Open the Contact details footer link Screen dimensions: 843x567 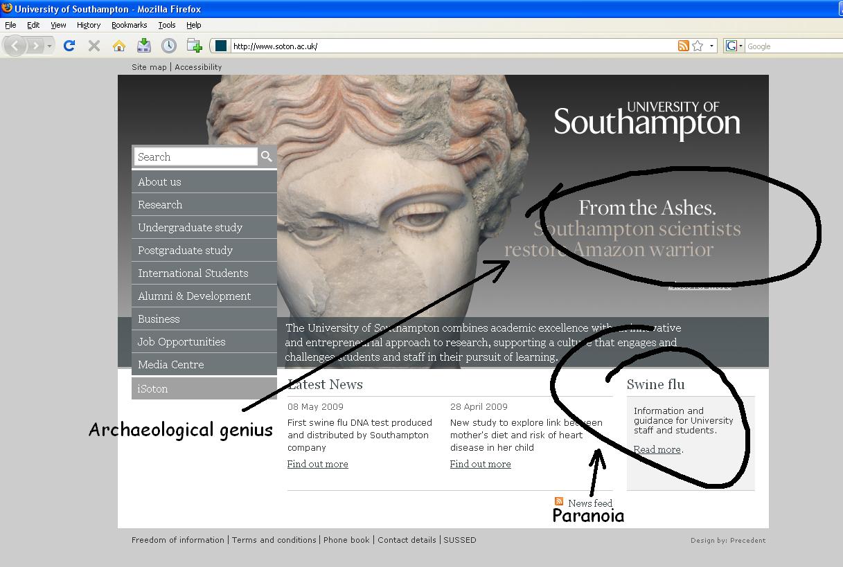click(407, 540)
